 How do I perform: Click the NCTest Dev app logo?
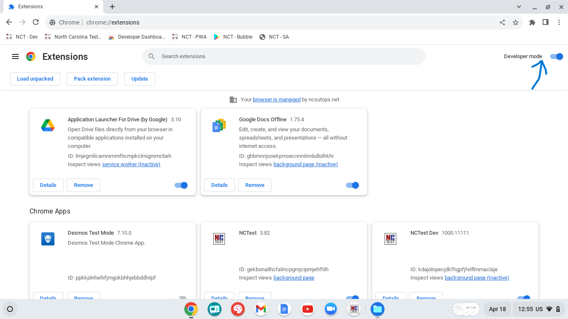[x=390, y=238]
